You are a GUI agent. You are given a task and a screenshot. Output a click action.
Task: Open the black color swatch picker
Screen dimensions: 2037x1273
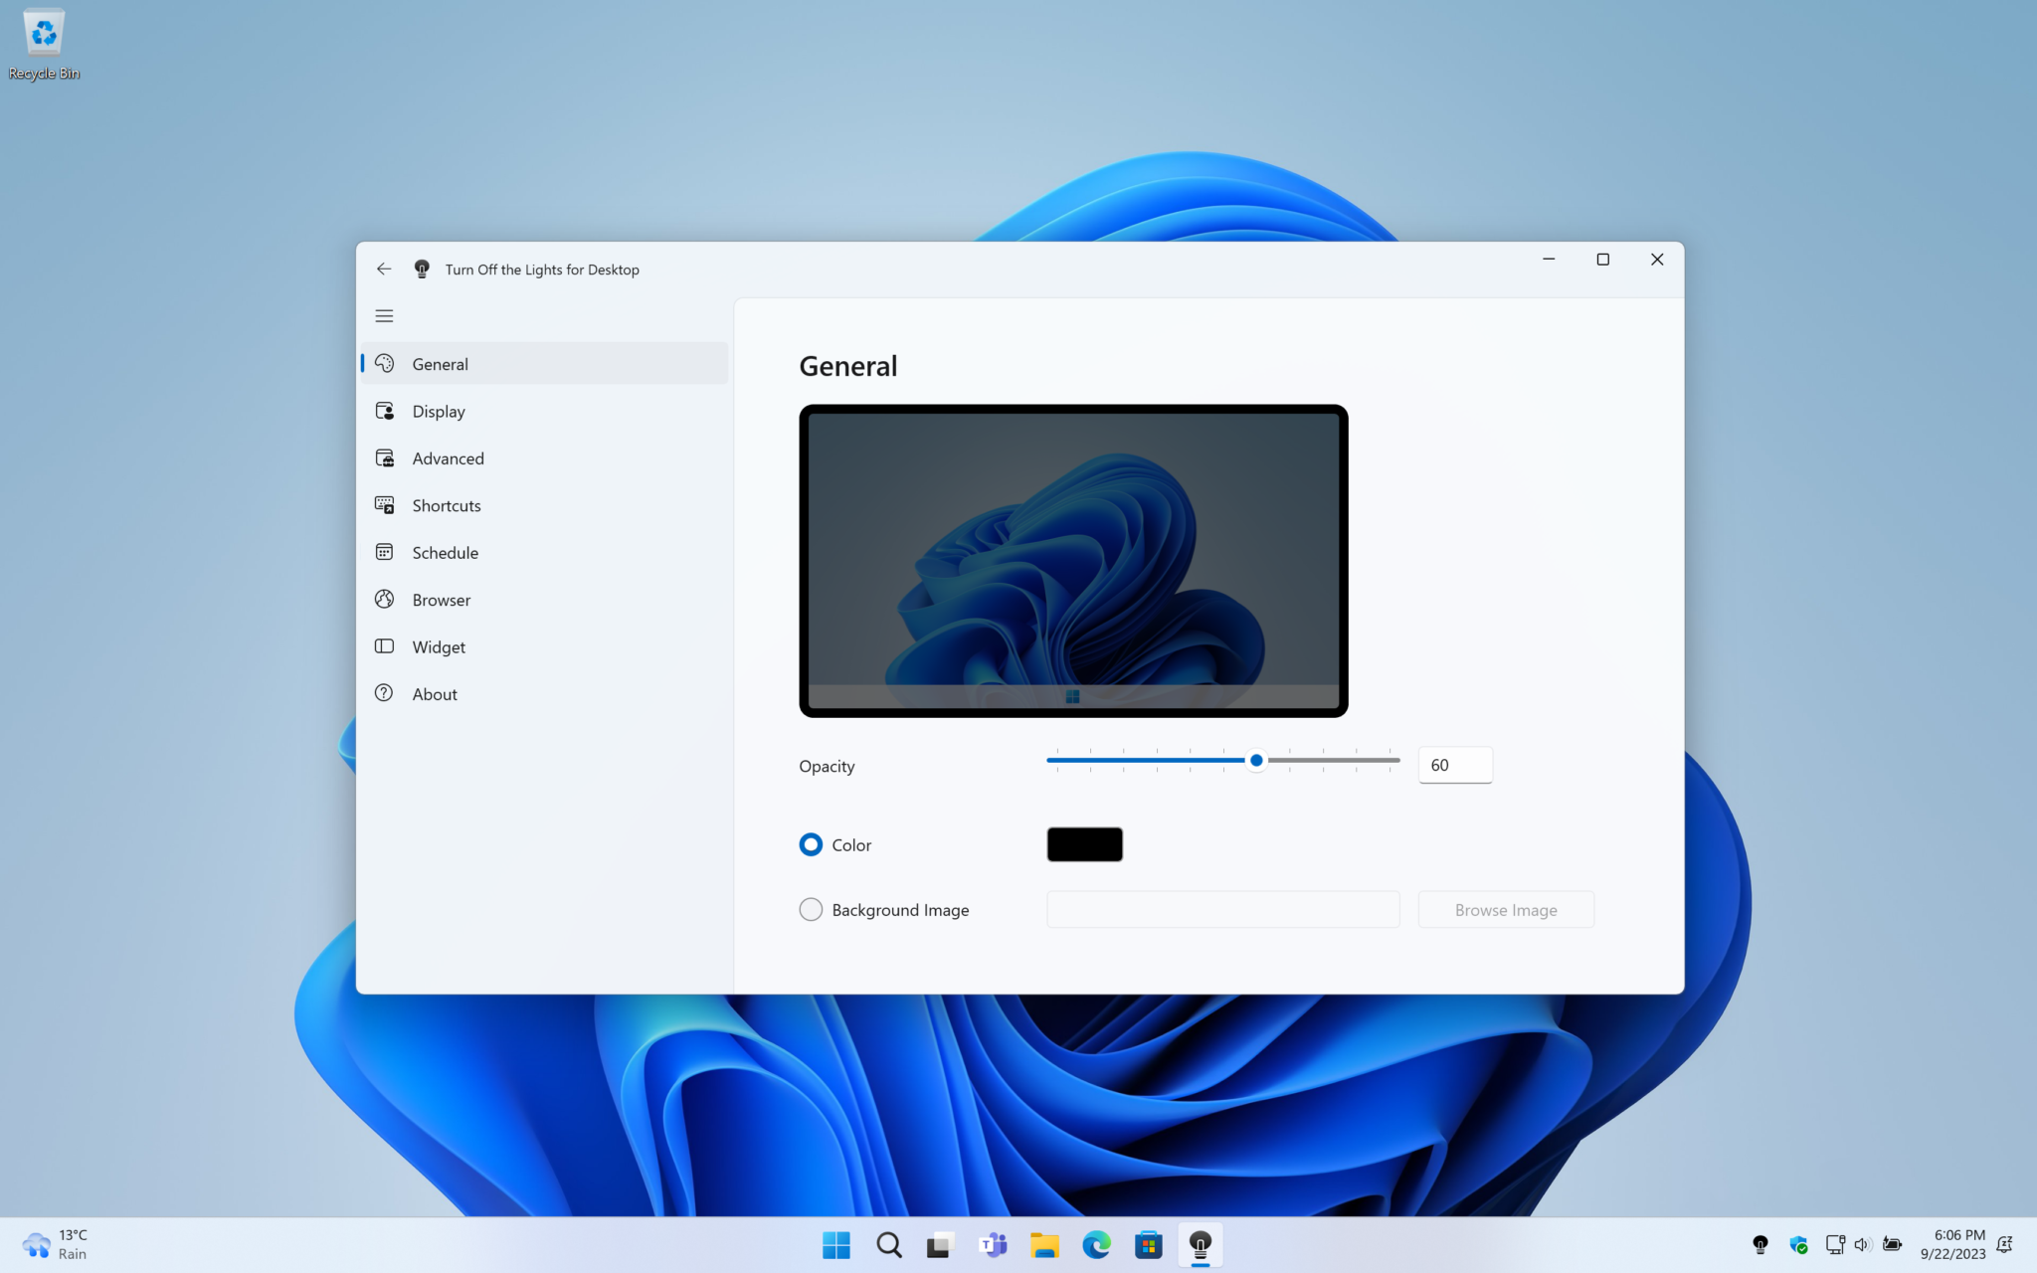click(1084, 844)
